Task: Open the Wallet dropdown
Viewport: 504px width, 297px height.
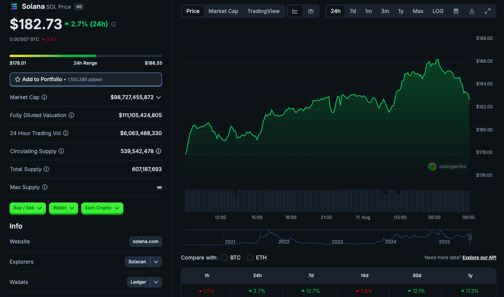Action: tap(64, 208)
